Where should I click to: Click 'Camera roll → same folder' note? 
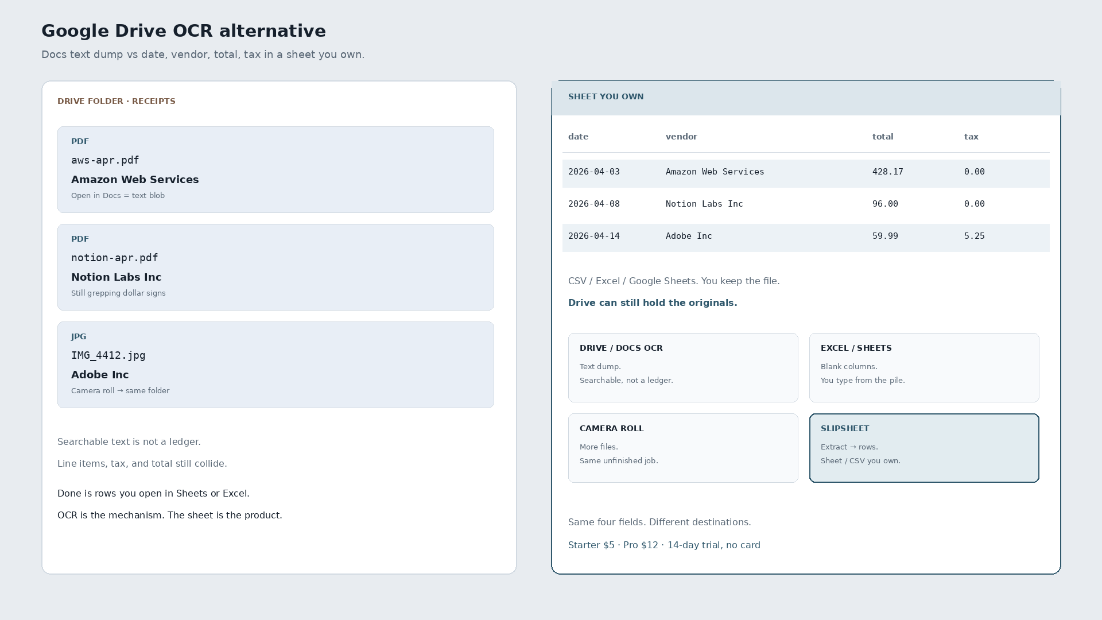click(x=120, y=391)
